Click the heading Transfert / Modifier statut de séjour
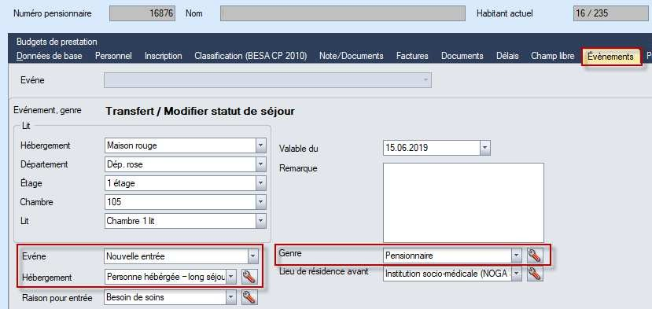This screenshot has width=652, height=309. 200,112
